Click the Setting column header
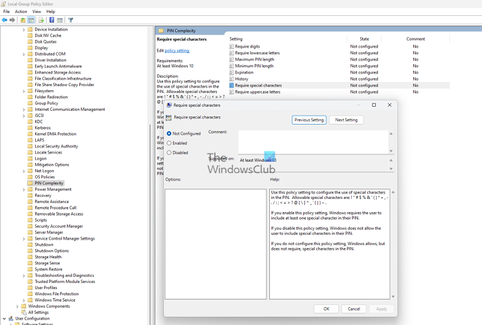This screenshot has width=482, height=325. [x=288, y=39]
